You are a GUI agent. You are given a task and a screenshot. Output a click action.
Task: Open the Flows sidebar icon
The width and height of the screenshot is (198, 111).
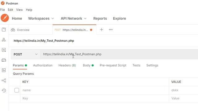4,80
